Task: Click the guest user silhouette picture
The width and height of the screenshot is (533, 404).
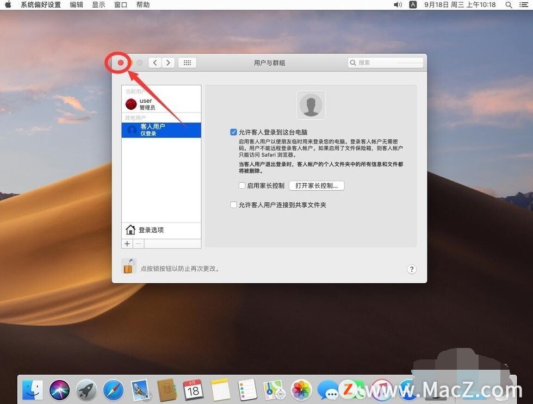Action: [311, 105]
